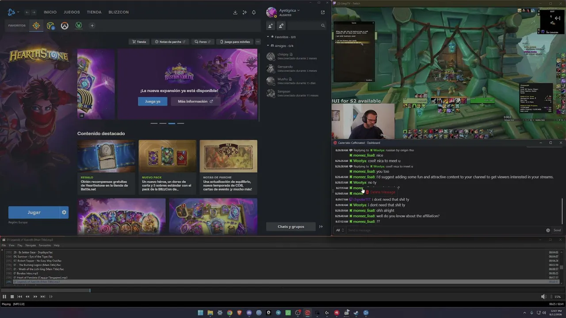The height and width of the screenshot is (318, 566).
Task: Go back with Battle.net back arrow
Action: 27,12
